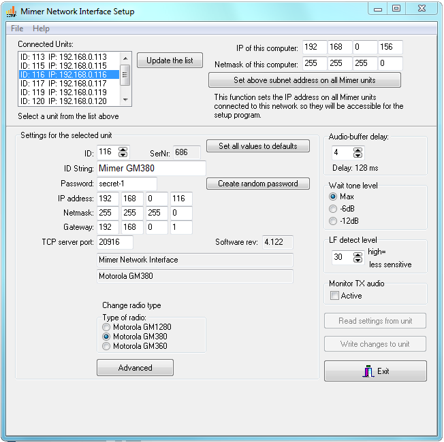Select unit ID: 117 in the list
This screenshot has height=442, width=444.
[x=69, y=84]
